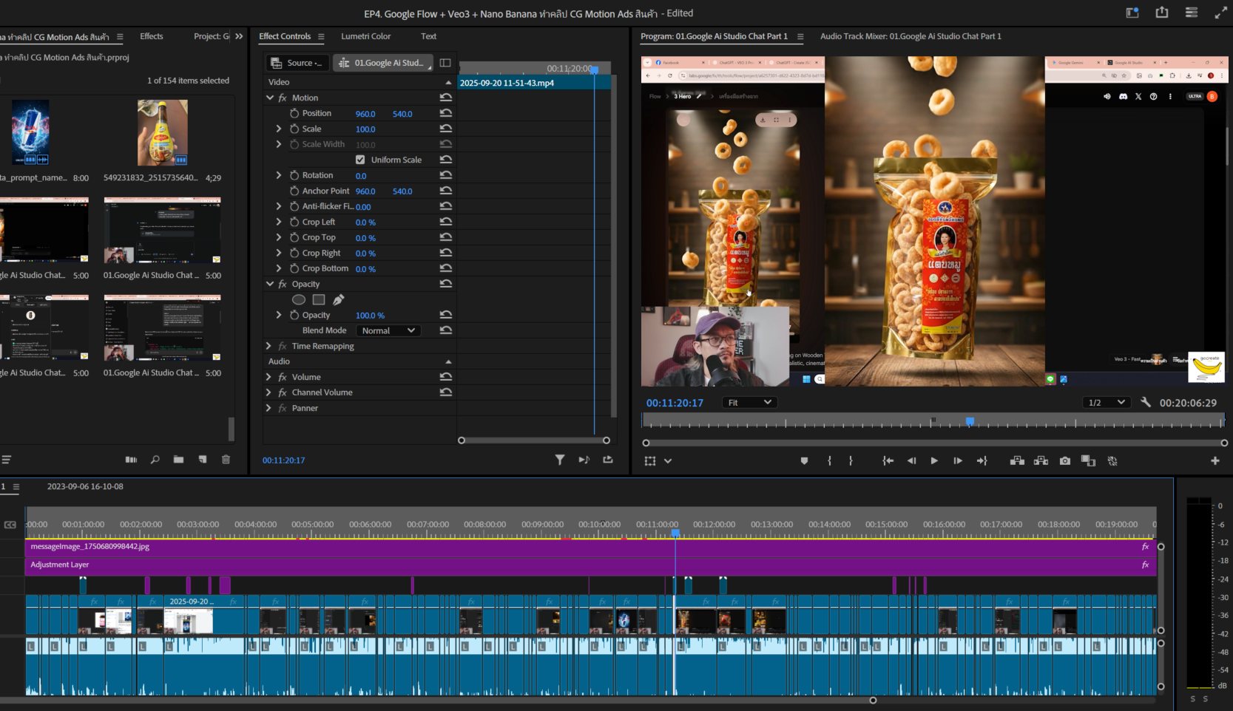The height and width of the screenshot is (711, 1233).
Task: Select the ellipse mask tool under Opacity
Action: click(x=299, y=299)
